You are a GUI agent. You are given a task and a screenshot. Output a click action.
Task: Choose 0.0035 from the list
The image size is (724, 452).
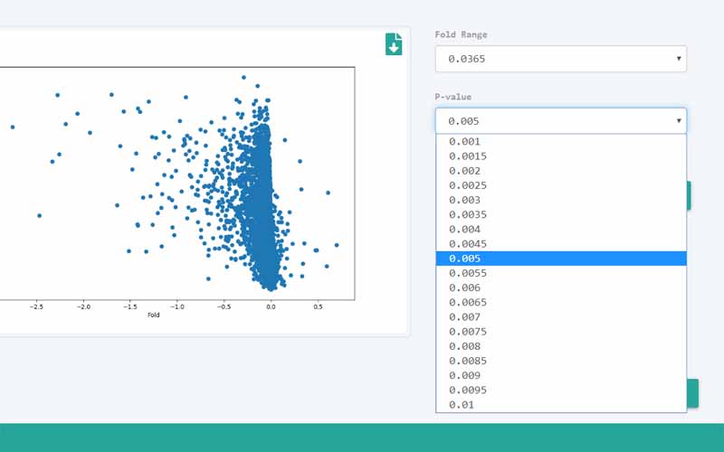coord(560,214)
